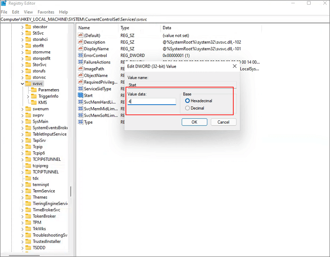
Task: Click the ObjectName string value icon
Action: pos(80,75)
